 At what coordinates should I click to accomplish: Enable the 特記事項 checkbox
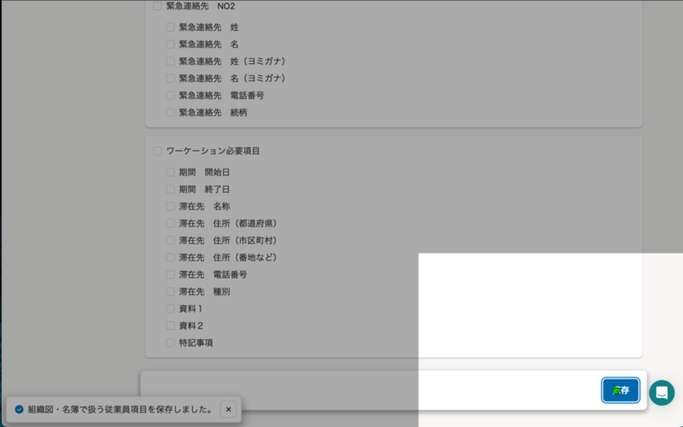[170, 343]
